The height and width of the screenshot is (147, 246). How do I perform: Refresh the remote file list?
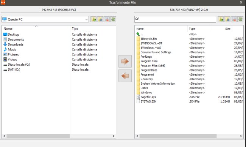coord(240,19)
